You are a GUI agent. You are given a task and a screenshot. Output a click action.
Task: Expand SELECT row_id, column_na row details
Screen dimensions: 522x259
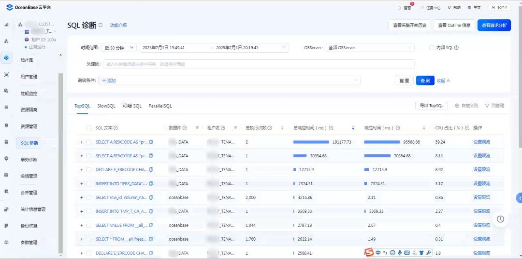(x=82, y=197)
